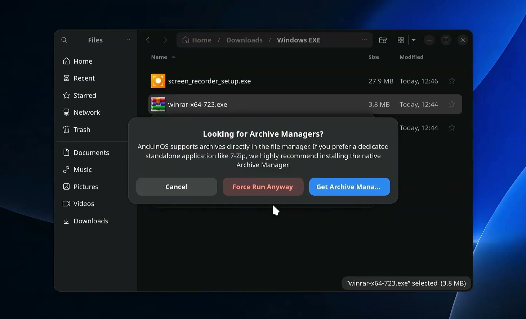Star the file modified Today, 12:44 behind the dialog
This screenshot has width=526, height=319.
click(452, 128)
